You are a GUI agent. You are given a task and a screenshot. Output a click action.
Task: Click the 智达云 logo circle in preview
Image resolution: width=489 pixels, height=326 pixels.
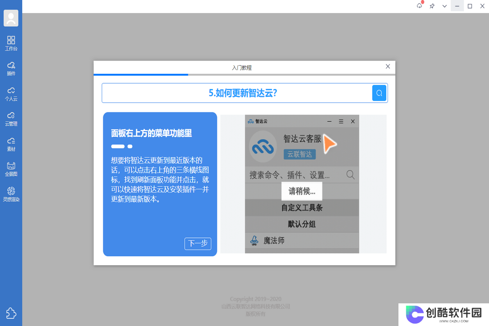[263, 147]
